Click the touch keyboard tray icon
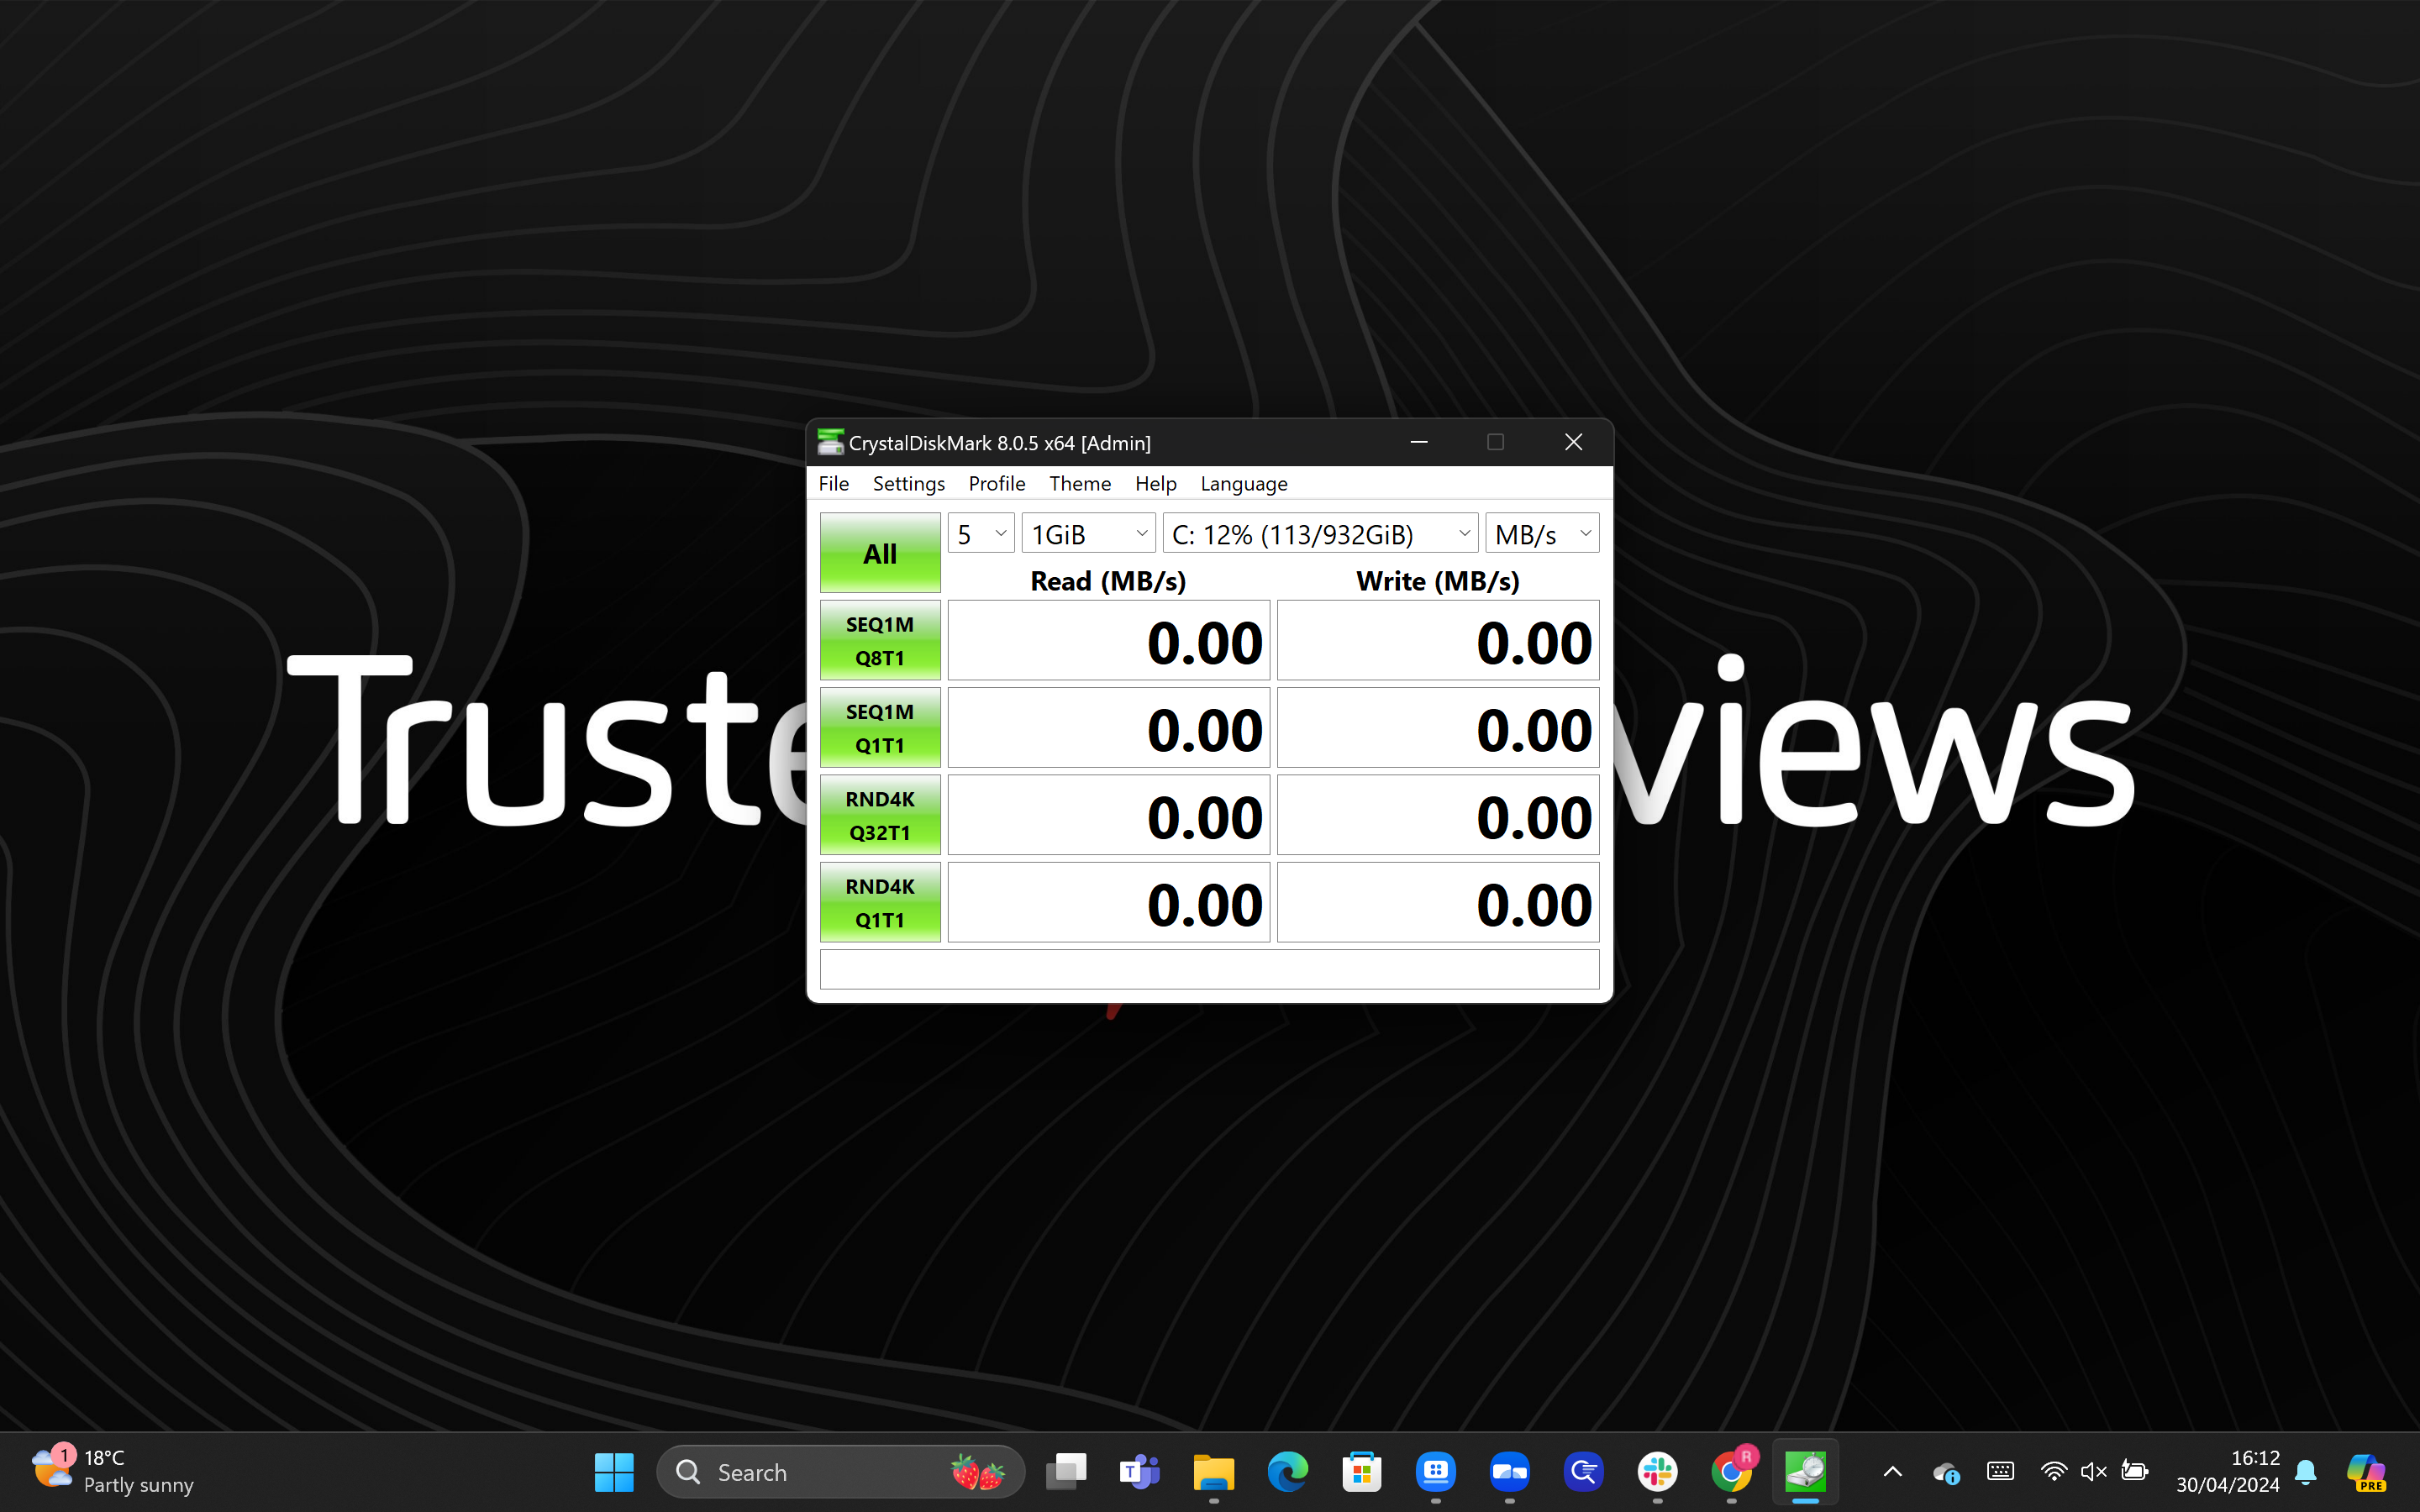The width and height of the screenshot is (2420, 1512). [2000, 1471]
